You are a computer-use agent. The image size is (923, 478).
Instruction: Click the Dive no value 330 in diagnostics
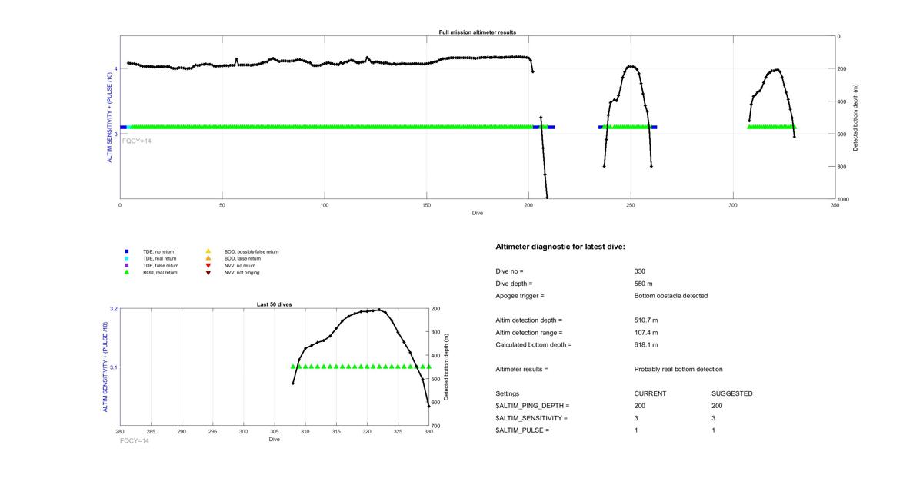[640, 271]
